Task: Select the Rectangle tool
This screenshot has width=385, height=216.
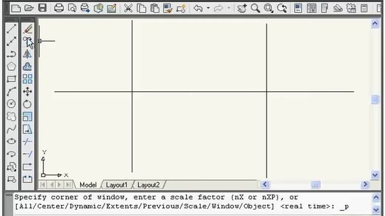Action: coord(11,79)
